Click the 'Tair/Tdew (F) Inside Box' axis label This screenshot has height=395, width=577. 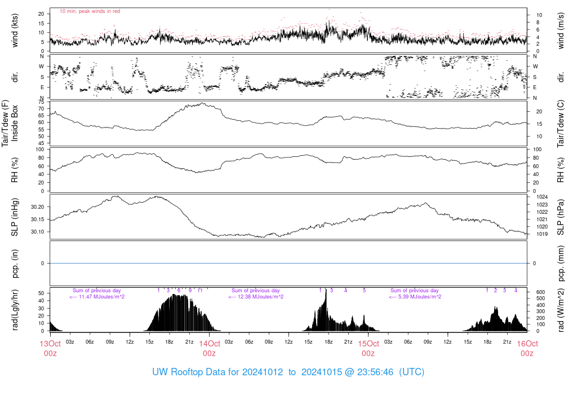coord(10,124)
